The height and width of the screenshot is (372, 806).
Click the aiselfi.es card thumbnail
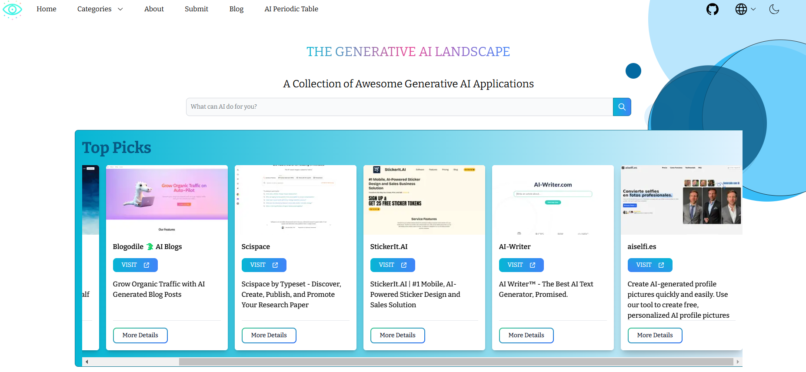click(x=682, y=200)
